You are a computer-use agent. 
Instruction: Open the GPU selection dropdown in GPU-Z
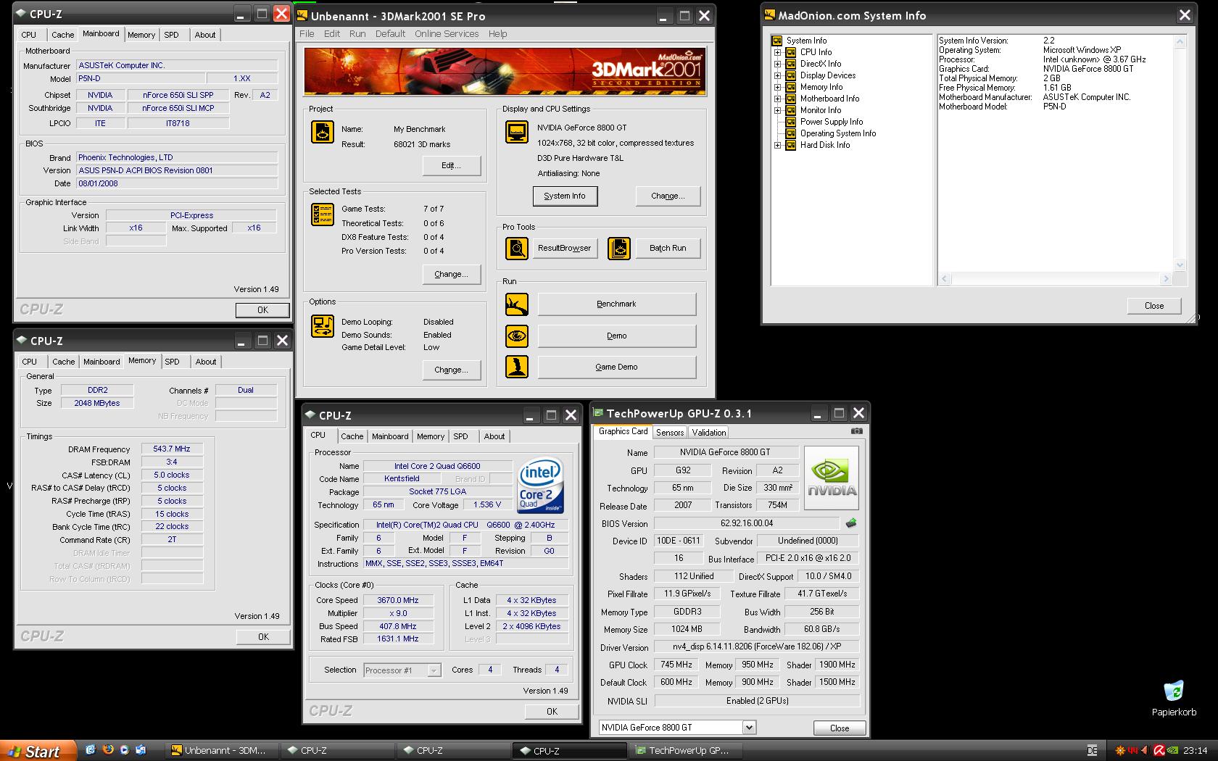[x=749, y=727]
